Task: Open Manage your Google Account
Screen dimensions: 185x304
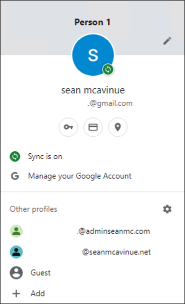Action: coord(92,176)
